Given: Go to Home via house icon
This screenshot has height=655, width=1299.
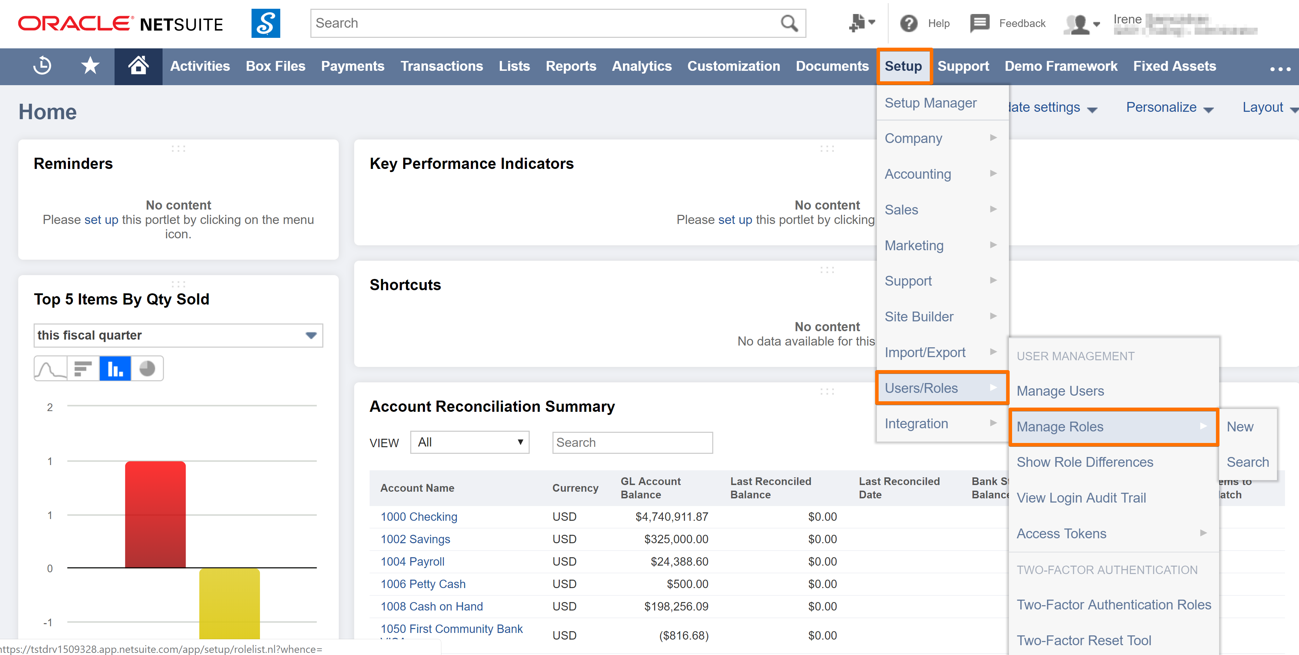Looking at the screenshot, I should pyautogui.click(x=138, y=66).
